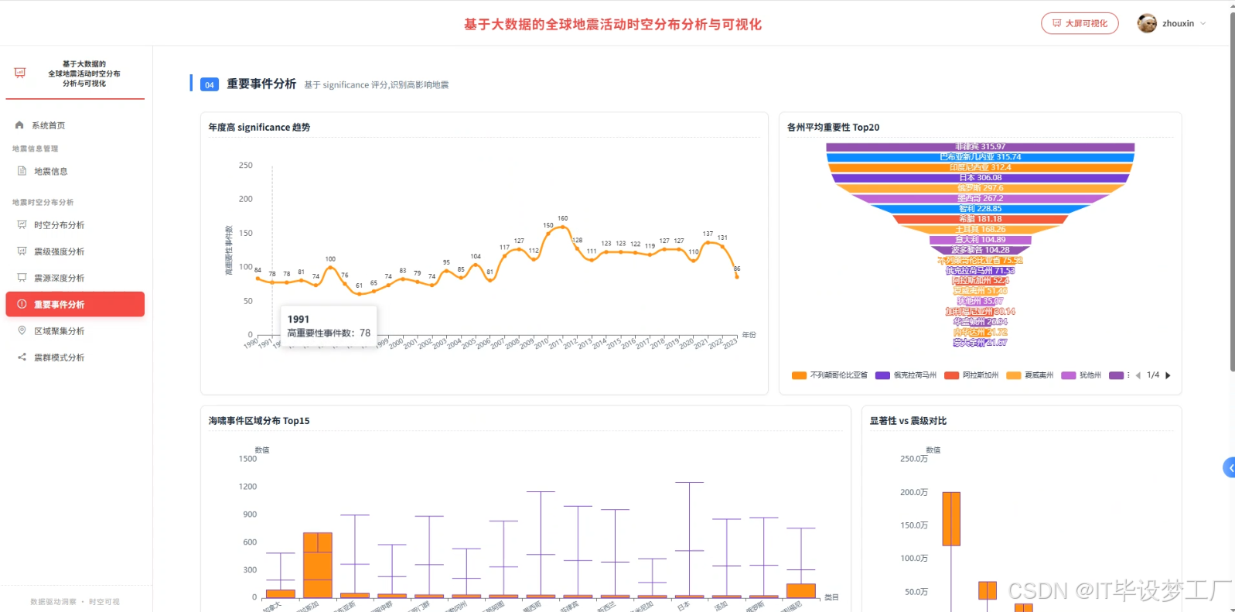Image resolution: width=1235 pixels, height=612 pixels.
Task: Select the 墨西哥 267.2 funnel segment
Action: point(980,198)
